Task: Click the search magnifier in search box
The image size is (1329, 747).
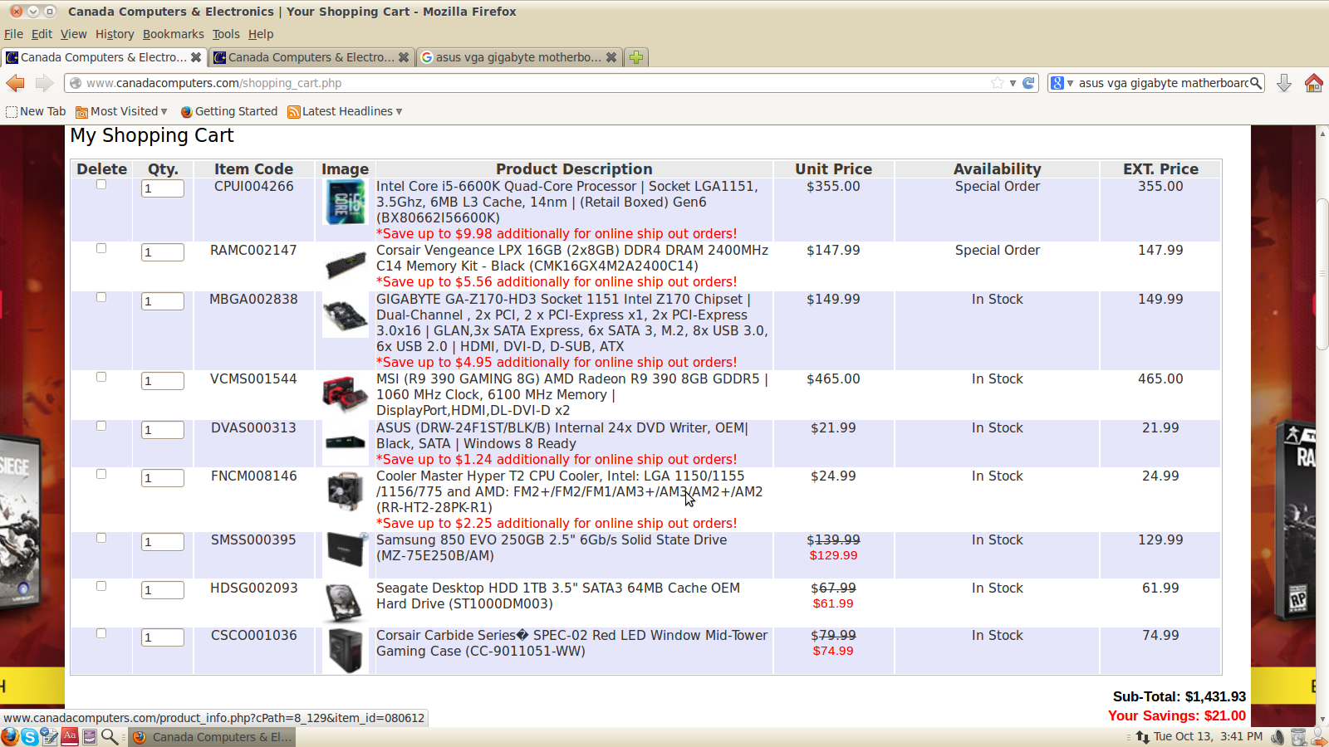Action: click(x=1256, y=83)
